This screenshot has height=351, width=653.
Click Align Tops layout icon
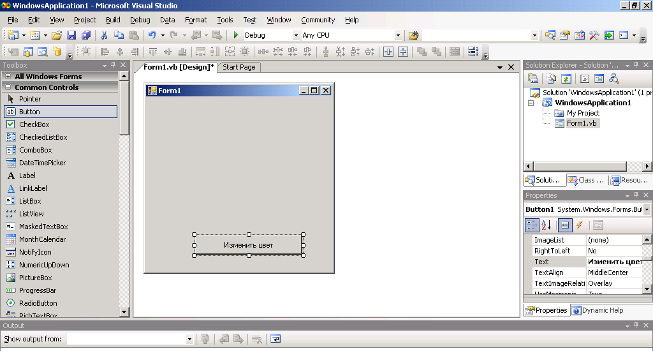pyautogui.click(x=153, y=52)
